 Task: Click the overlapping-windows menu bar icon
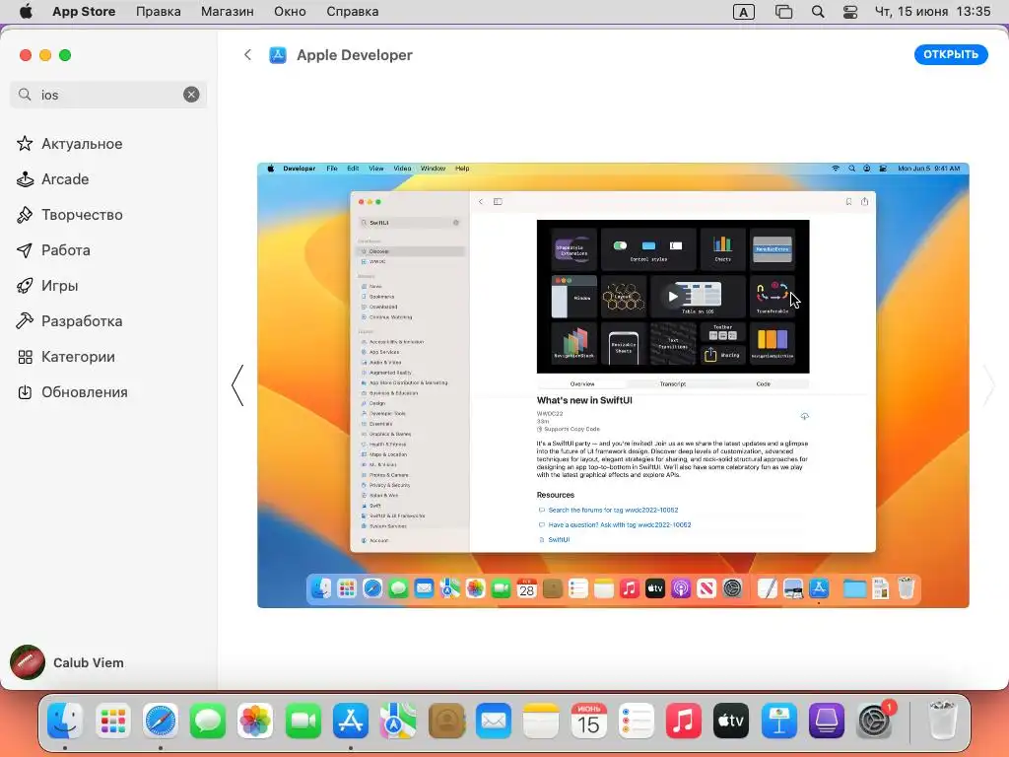783,12
